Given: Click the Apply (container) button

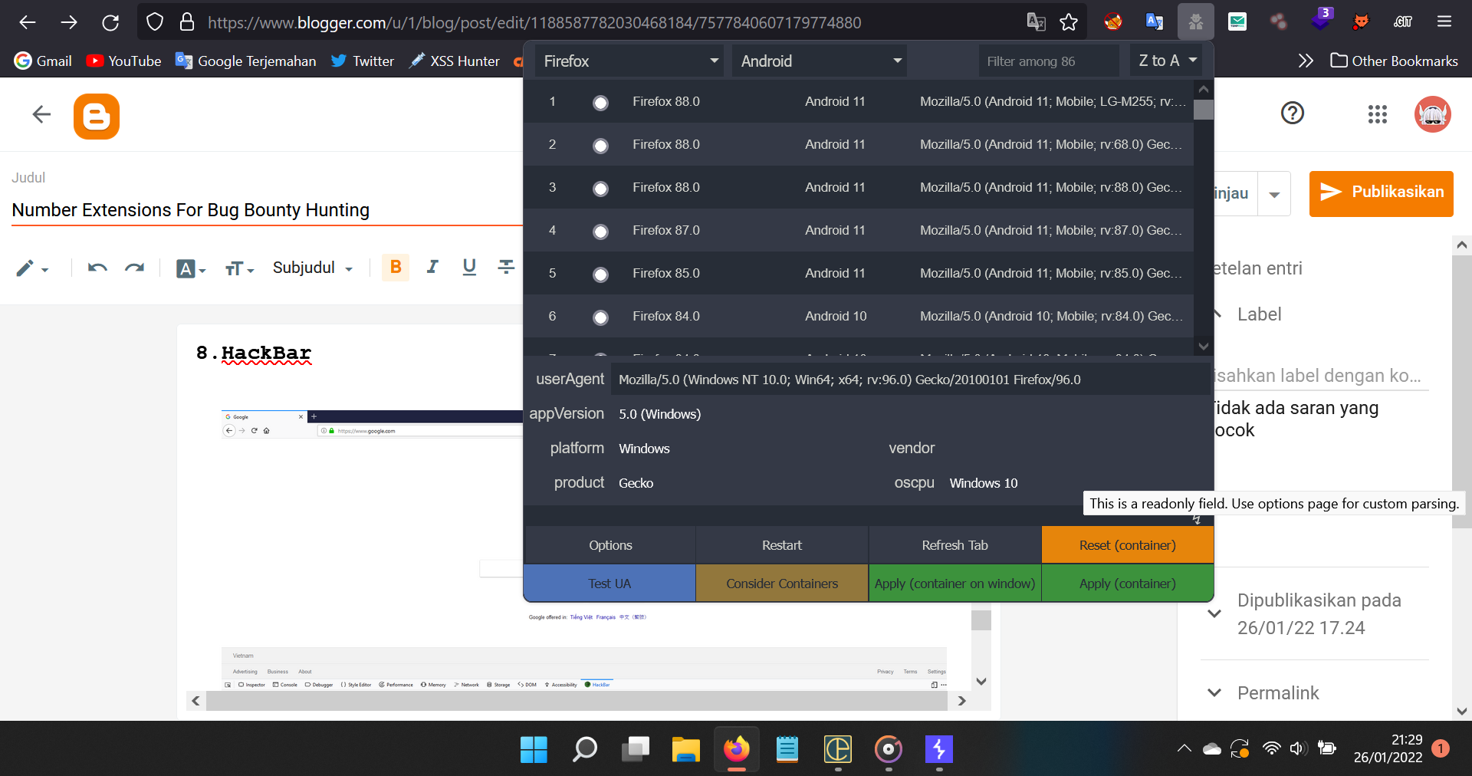Looking at the screenshot, I should click(1127, 584).
